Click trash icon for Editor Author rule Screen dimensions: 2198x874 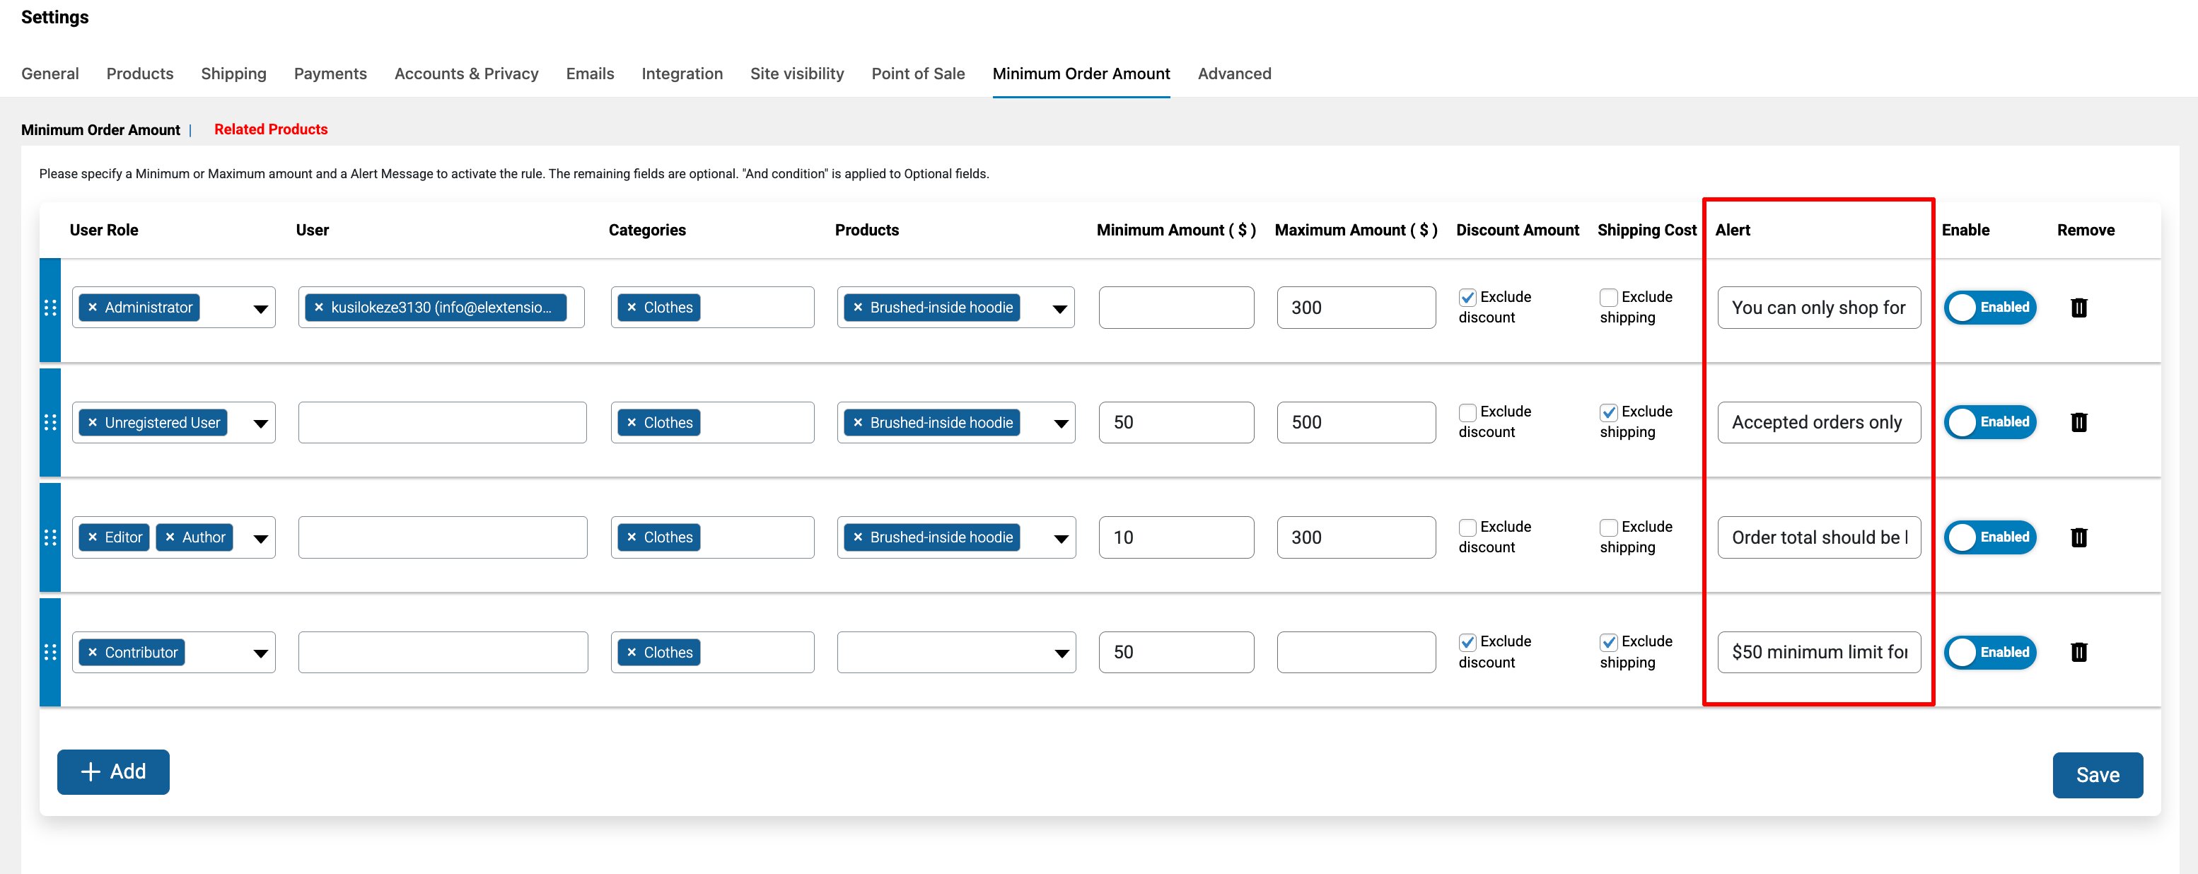pos(2078,537)
